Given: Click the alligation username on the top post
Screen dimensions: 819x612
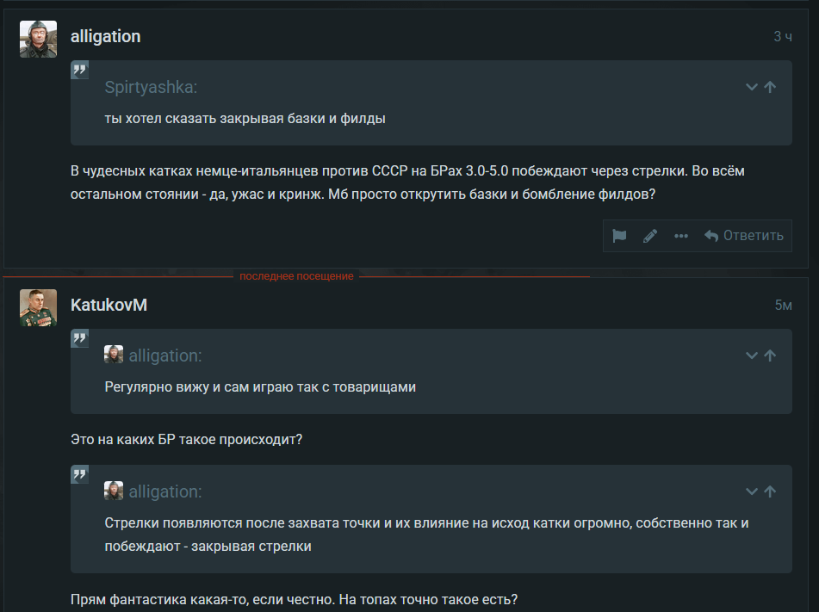Looking at the screenshot, I should coord(105,36).
